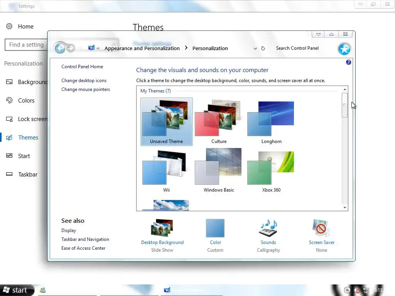The image size is (395, 296).
Task: Click the taskbar clock
Action: pyautogui.click(x=378, y=290)
